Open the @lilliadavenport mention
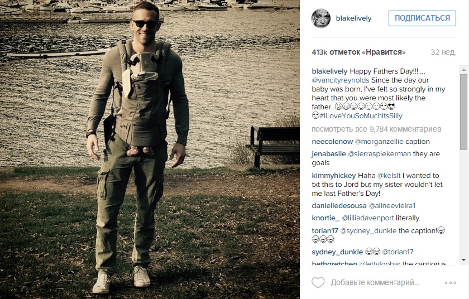This screenshot has width=469, height=299. pyautogui.click(x=368, y=218)
